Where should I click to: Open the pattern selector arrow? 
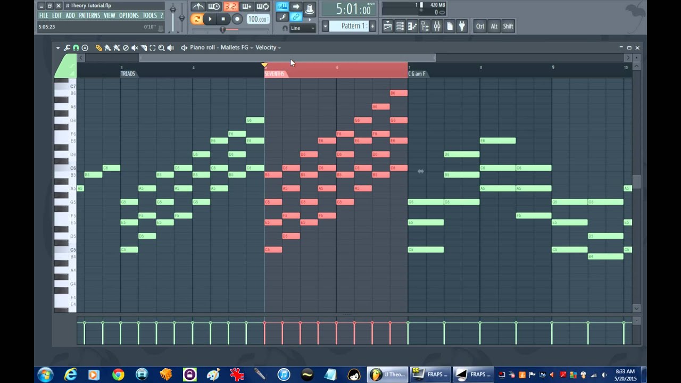(325, 26)
